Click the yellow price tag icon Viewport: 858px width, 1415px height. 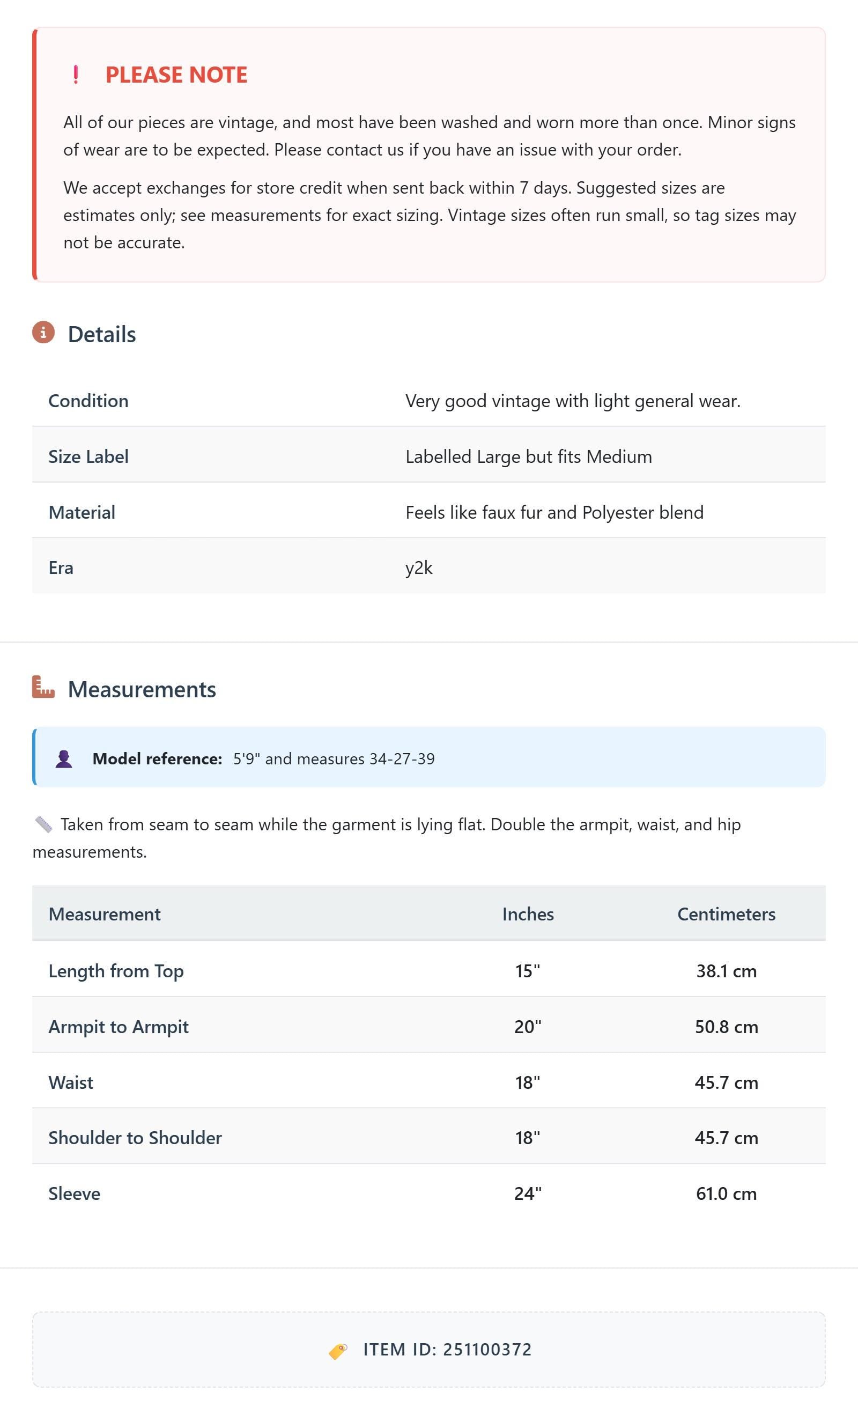338,1351
